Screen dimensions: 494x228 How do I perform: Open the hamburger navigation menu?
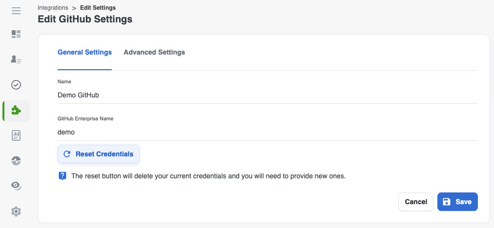(x=16, y=11)
